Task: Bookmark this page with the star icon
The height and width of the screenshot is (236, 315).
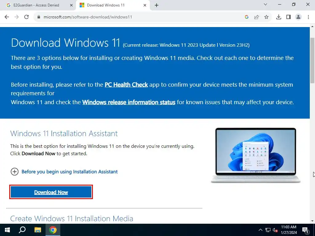Action: [x=266, y=17]
